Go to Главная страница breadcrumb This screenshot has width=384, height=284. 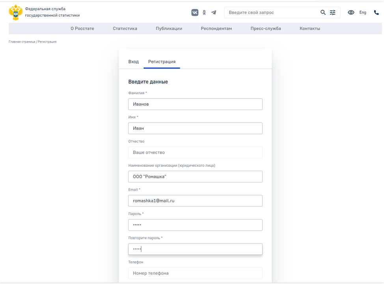[22, 42]
